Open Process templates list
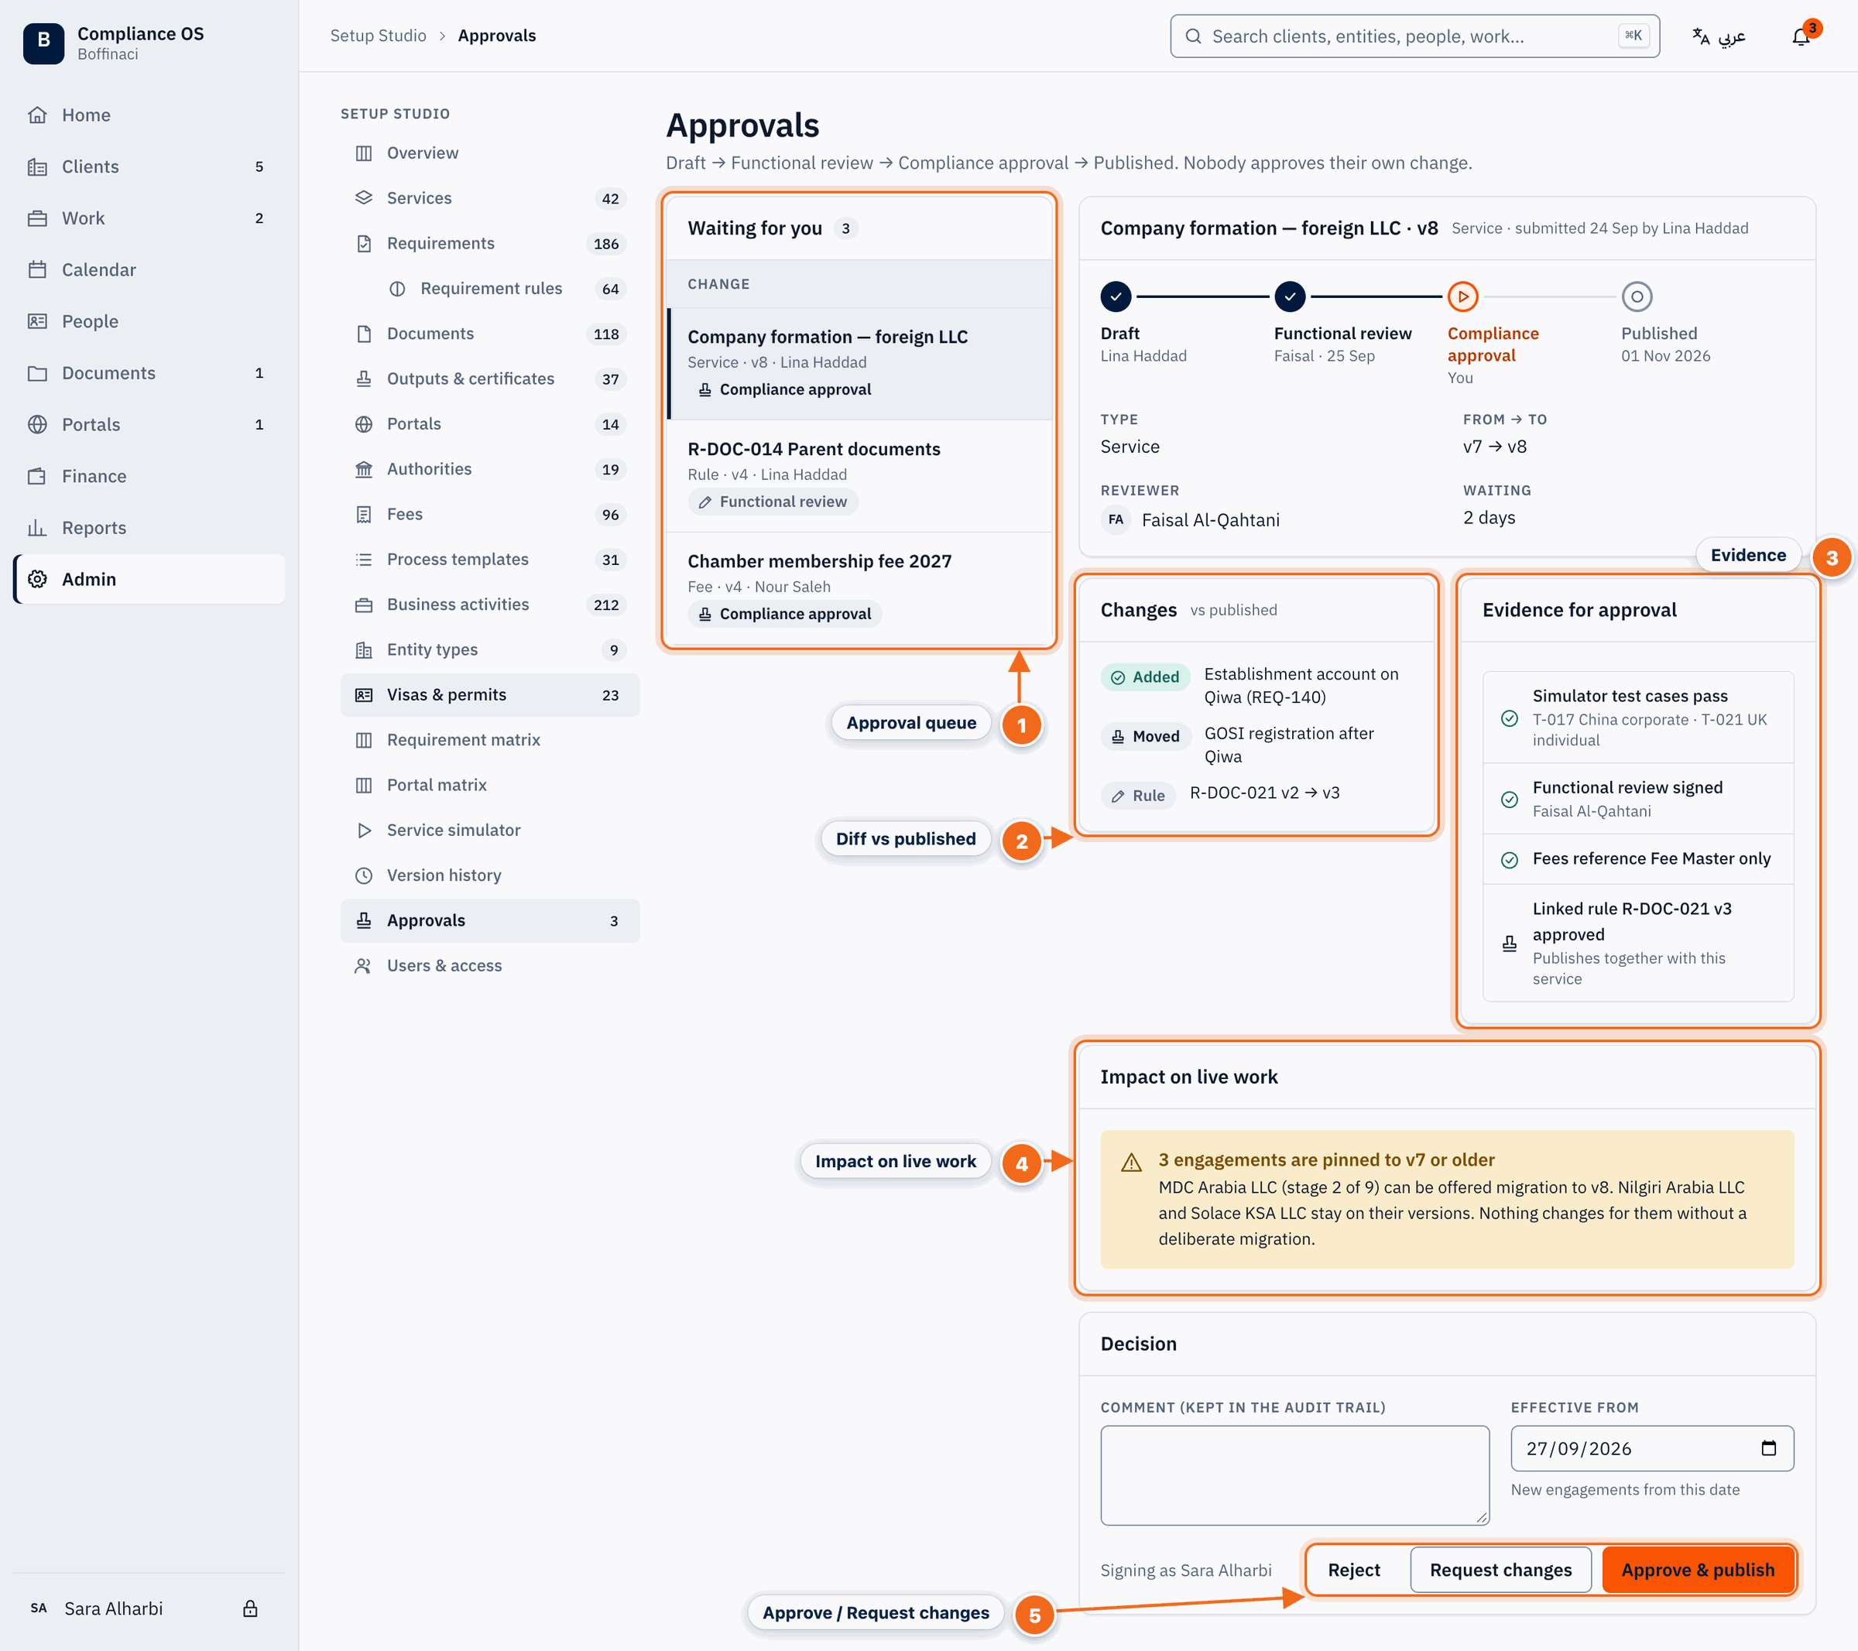Screen dimensions: 1858x1651 [x=490, y=559]
